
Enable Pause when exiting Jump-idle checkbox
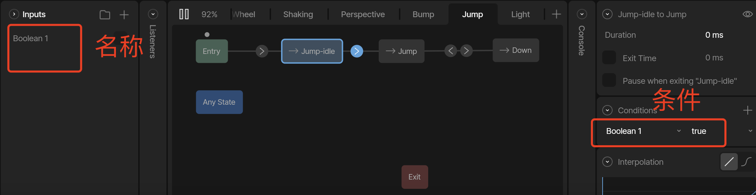pos(609,80)
